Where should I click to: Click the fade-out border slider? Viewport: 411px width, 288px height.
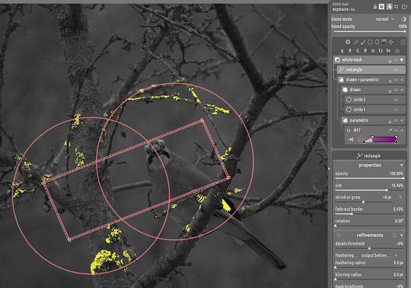pyautogui.click(x=369, y=214)
